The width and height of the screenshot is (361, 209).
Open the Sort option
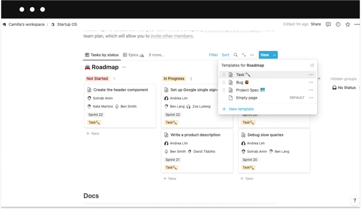pos(225,55)
